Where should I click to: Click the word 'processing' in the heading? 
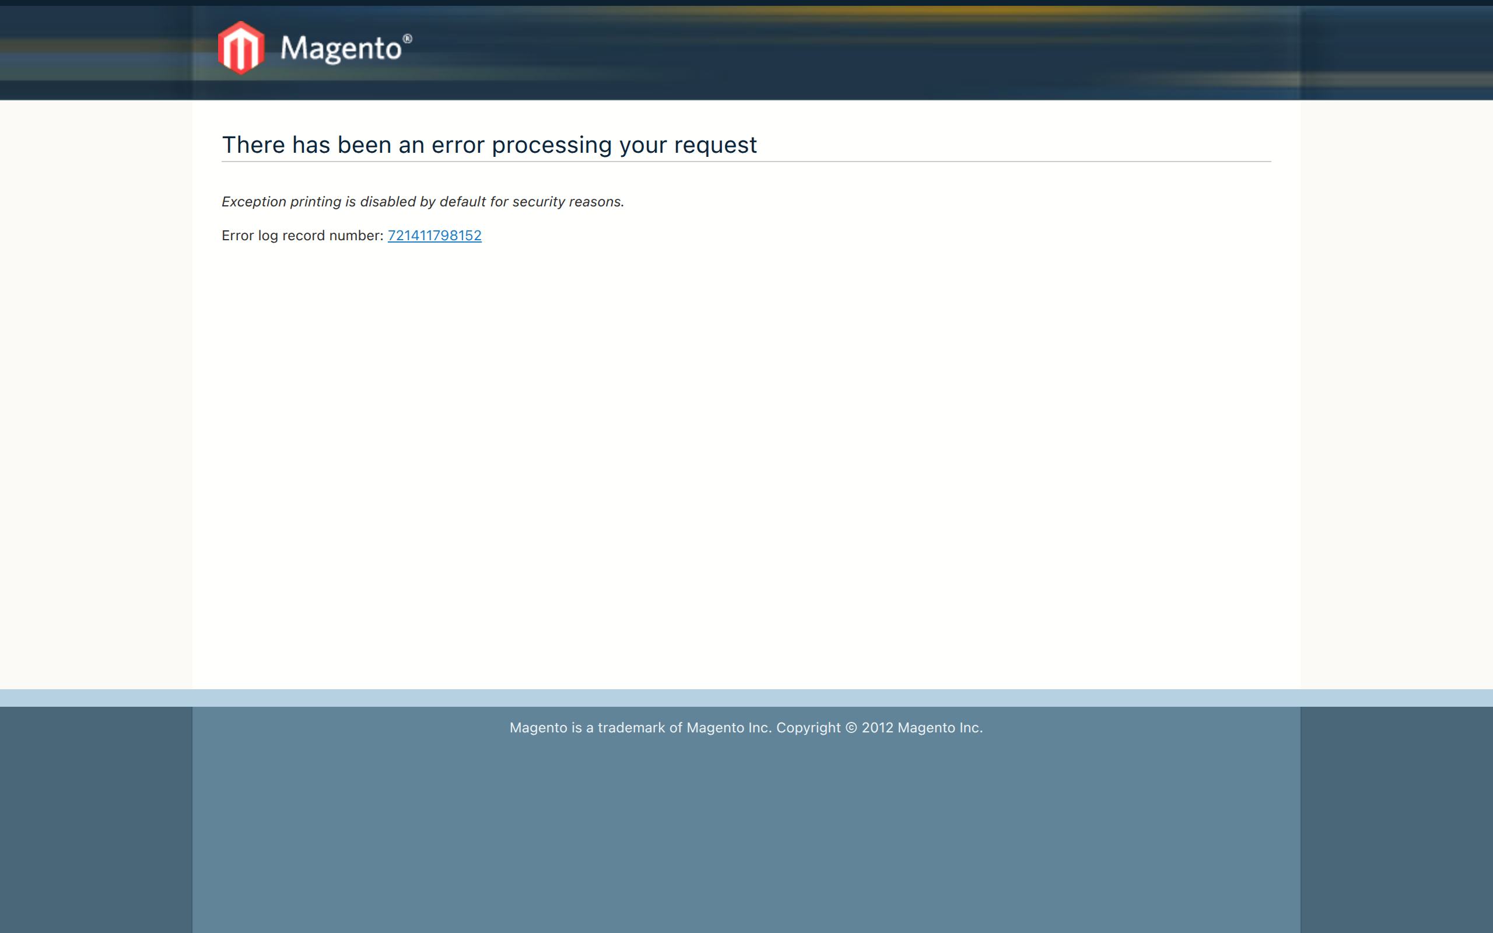pos(552,146)
